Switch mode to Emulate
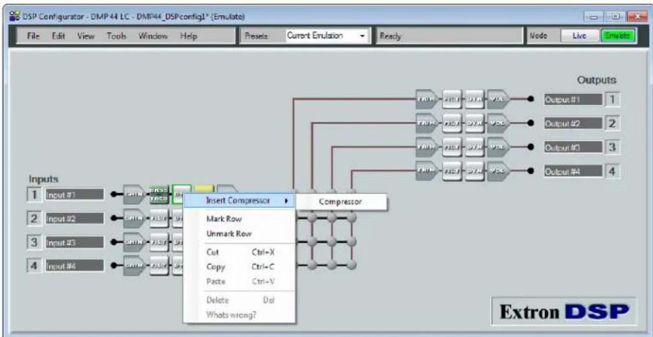653x337 pixels. [x=617, y=36]
